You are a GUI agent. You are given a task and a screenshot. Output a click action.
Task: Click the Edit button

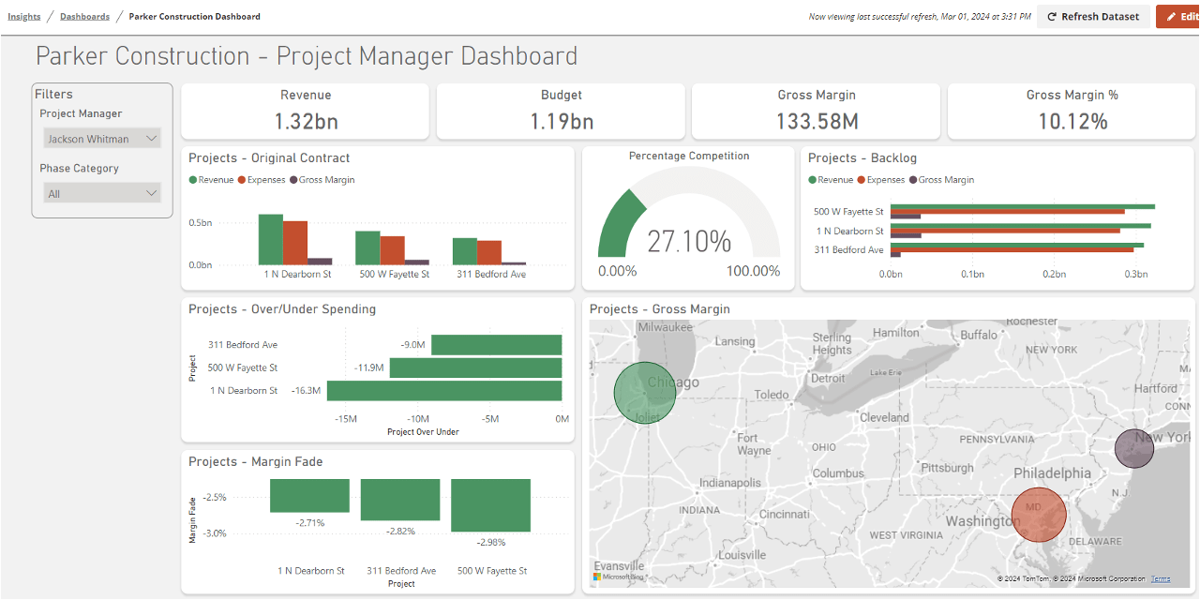[x=1183, y=16]
